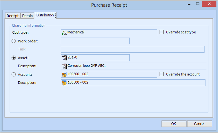Click the account icon beside 100500 - 002
The image size is (218, 133).
point(64,74)
